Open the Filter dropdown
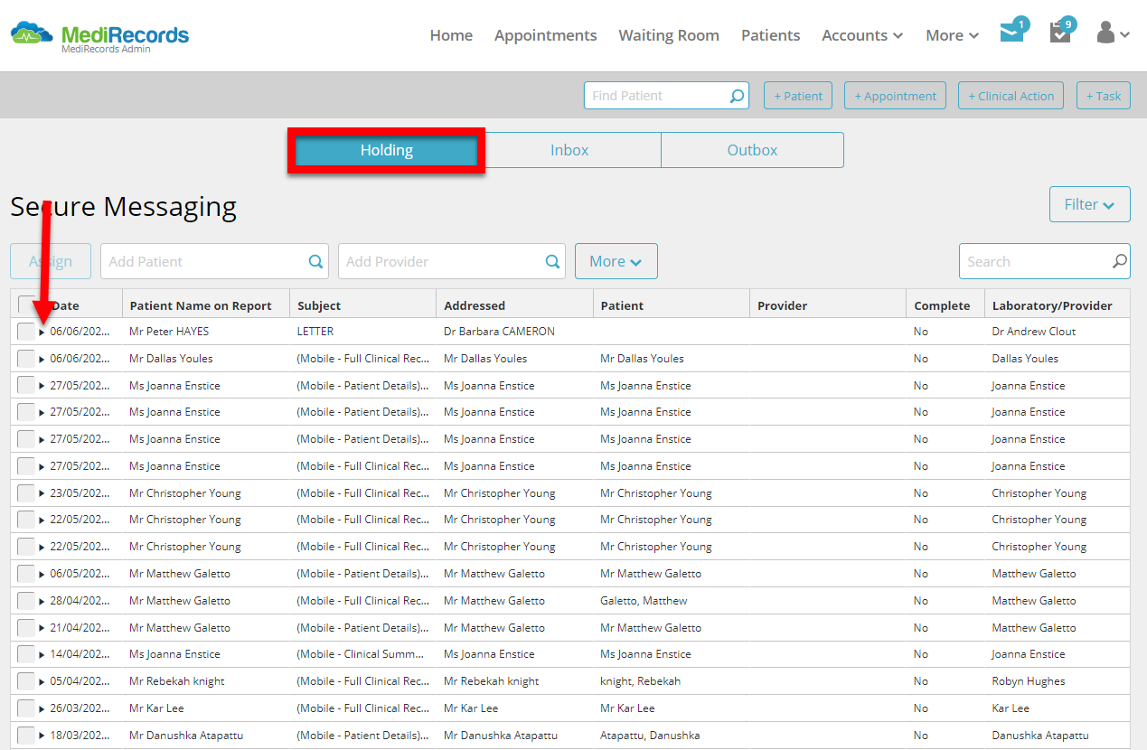 (x=1089, y=204)
